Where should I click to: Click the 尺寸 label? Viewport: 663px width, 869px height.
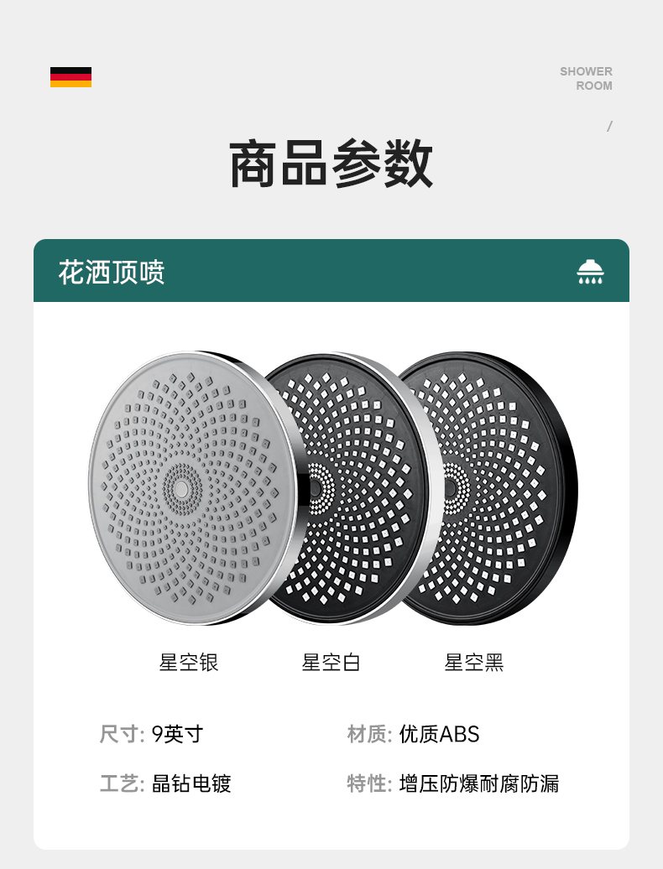[122, 734]
